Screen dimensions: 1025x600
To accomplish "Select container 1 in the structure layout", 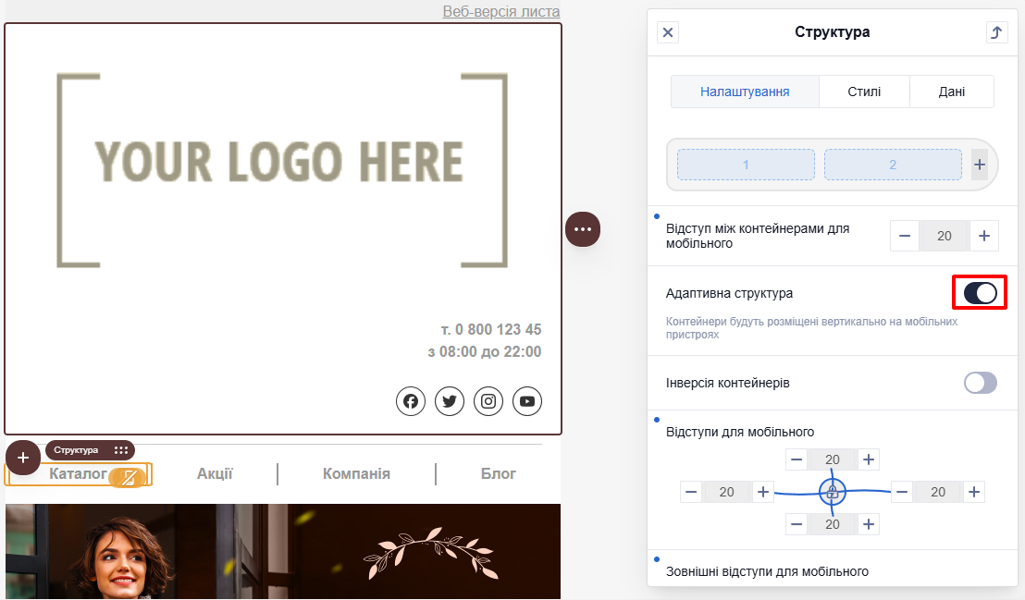I will point(746,165).
